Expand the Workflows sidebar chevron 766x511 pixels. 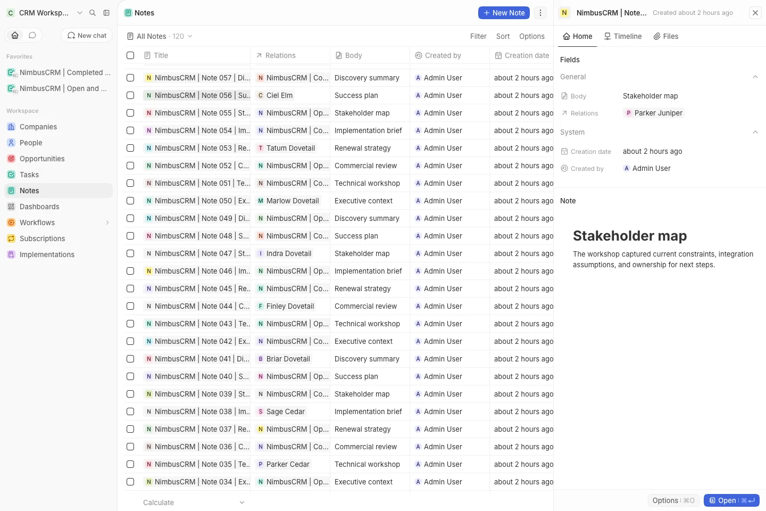[x=107, y=222]
